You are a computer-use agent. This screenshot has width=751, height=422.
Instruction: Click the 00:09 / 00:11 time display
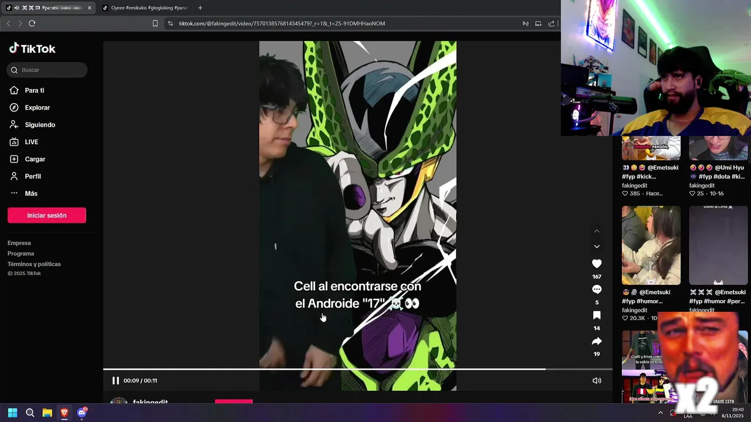click(x=140, y=380)
